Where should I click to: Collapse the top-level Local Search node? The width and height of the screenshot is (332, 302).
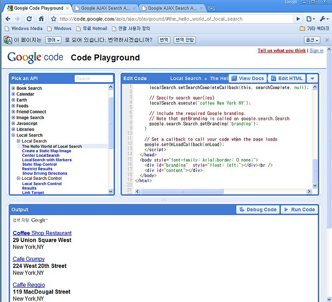click(13, 135)
